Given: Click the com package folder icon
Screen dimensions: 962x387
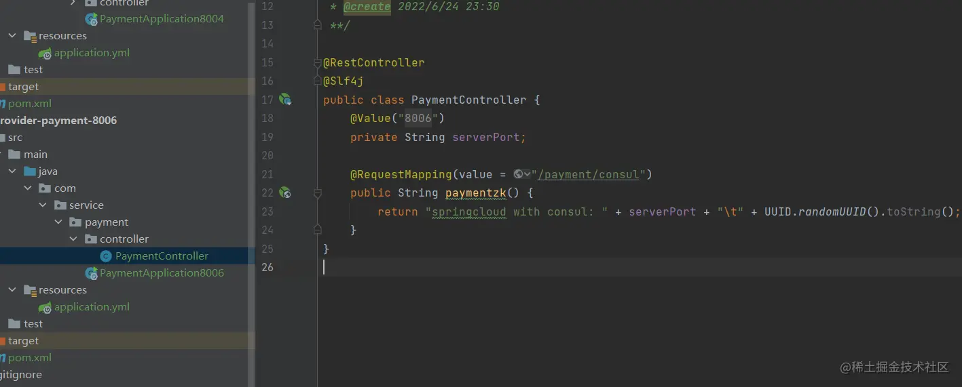Looking at the screenshot, I should [x=45, y=188].
